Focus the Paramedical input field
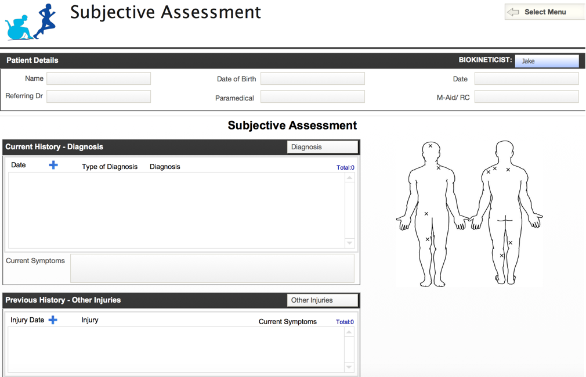 [x=312, y=96]
